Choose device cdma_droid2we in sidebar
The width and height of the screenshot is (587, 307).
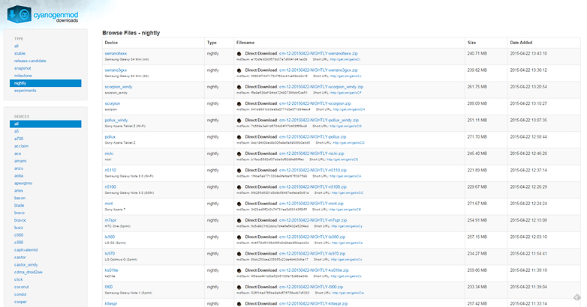[28, 273]
